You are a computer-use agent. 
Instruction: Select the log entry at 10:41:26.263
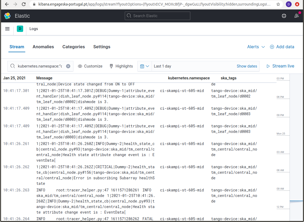coord(139,201)
